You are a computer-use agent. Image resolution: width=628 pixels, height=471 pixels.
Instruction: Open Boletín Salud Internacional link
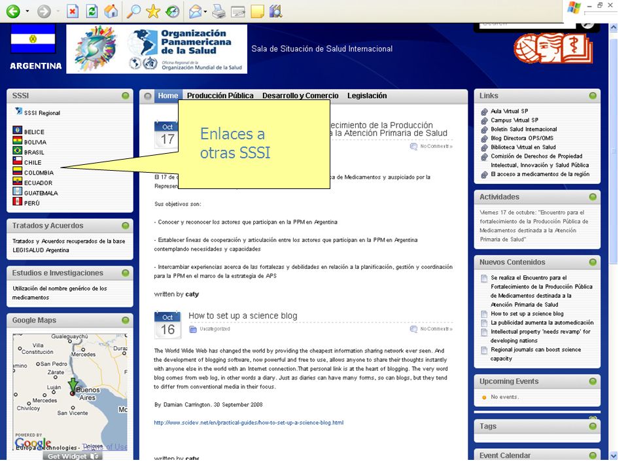point(524,130)
